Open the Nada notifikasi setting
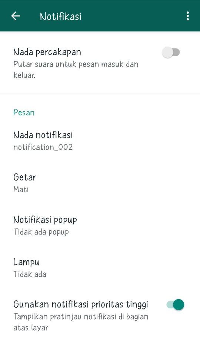Viewport: 200px width, 345px height. pos(100,141)
